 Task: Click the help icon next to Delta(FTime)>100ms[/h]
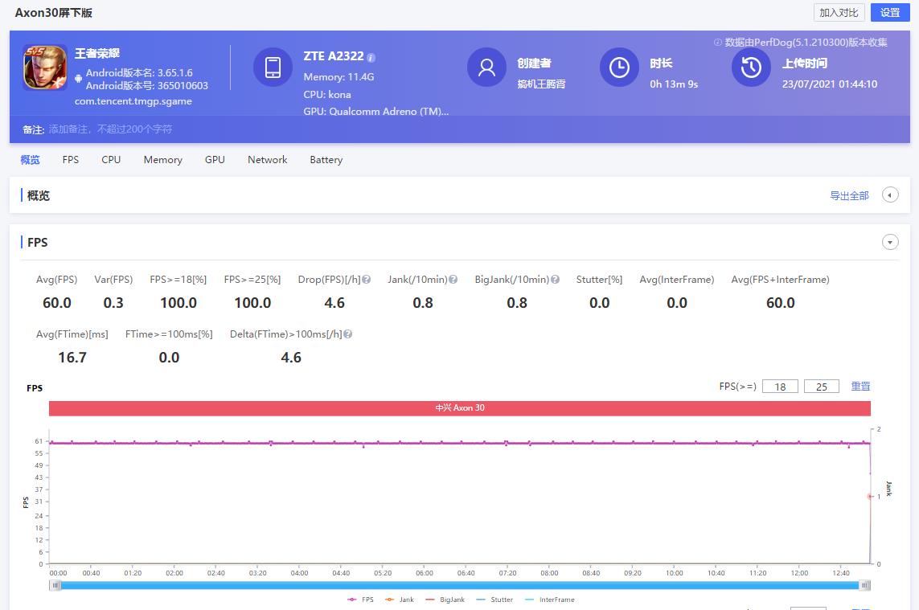348,334
